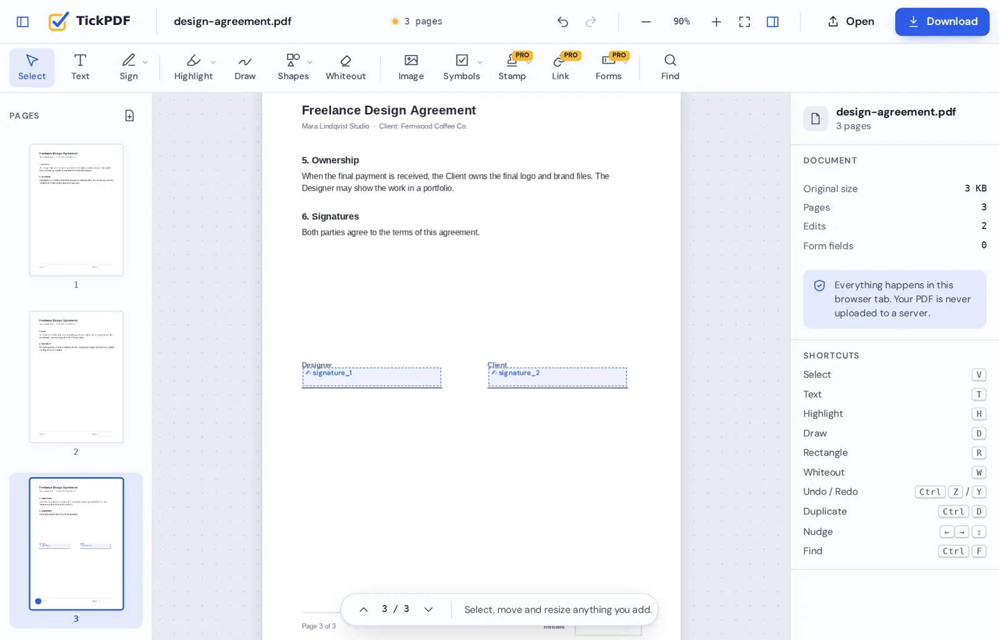Select the Select tool
999x640 pixels.
point(32,67)
